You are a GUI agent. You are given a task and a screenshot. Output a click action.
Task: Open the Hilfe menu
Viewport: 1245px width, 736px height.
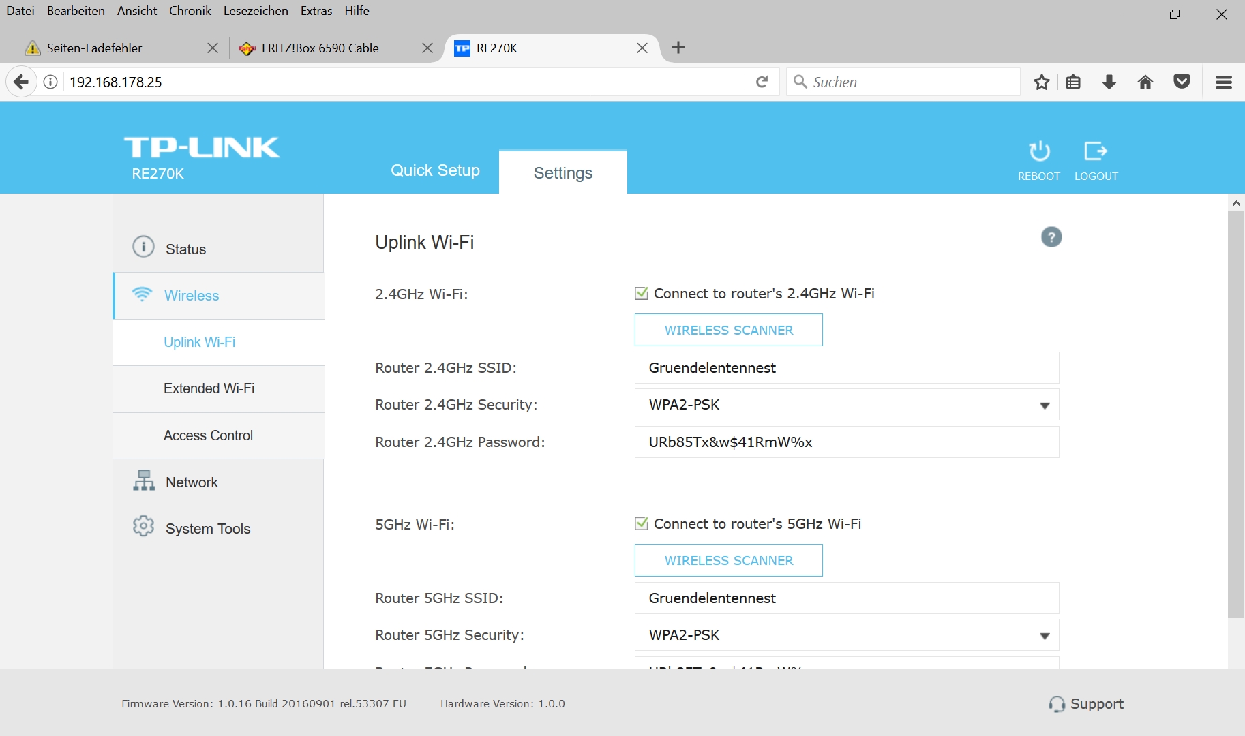[x=357, y=11]
